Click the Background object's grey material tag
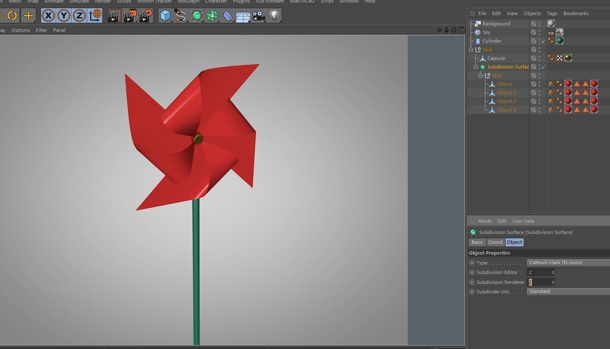This screenshot has width=610, height=349. [551, 23]
